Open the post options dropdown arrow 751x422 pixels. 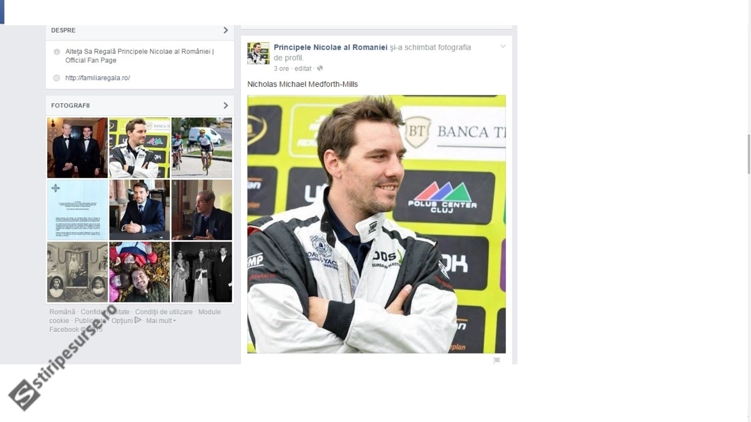point(503,47)
